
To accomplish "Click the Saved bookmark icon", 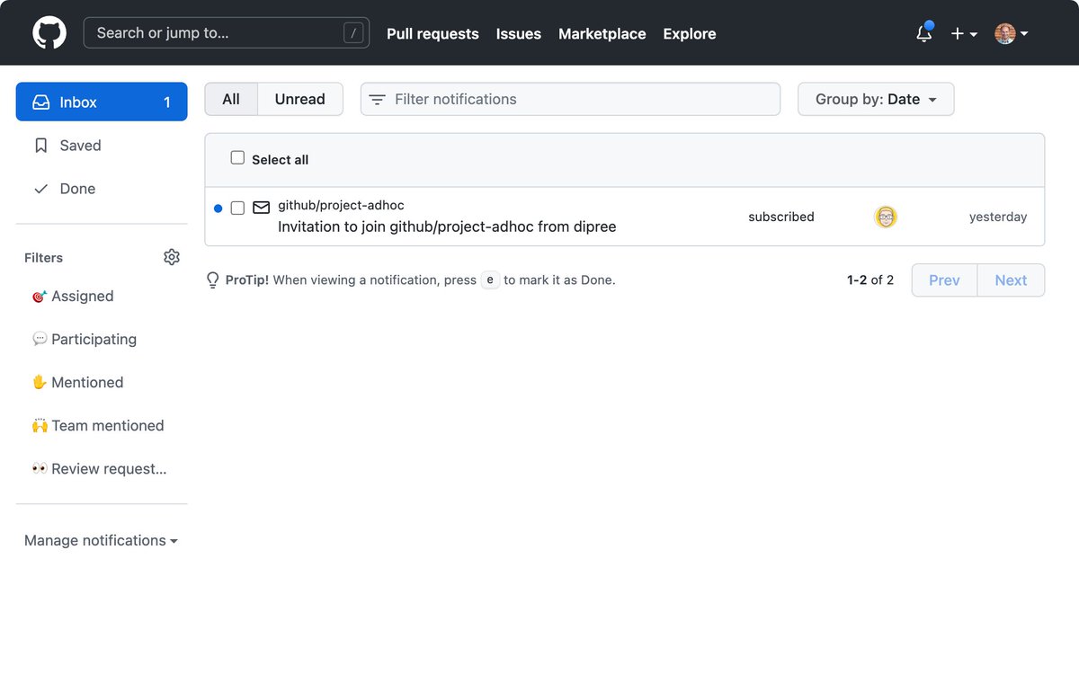I will pyautogui.click(x=41, y=146).
